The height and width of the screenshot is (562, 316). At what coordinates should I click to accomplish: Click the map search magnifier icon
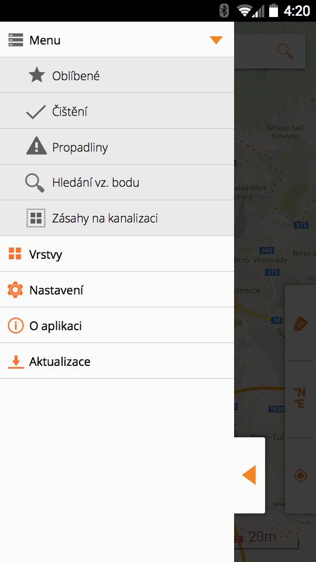[286, 52]
